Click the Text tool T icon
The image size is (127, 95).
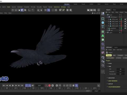103,27
